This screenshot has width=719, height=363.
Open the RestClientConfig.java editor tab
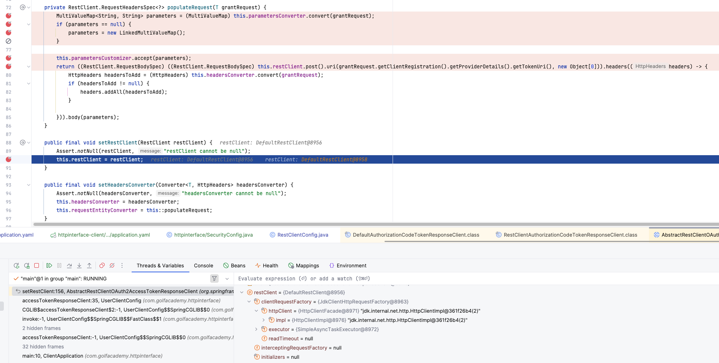303,235
